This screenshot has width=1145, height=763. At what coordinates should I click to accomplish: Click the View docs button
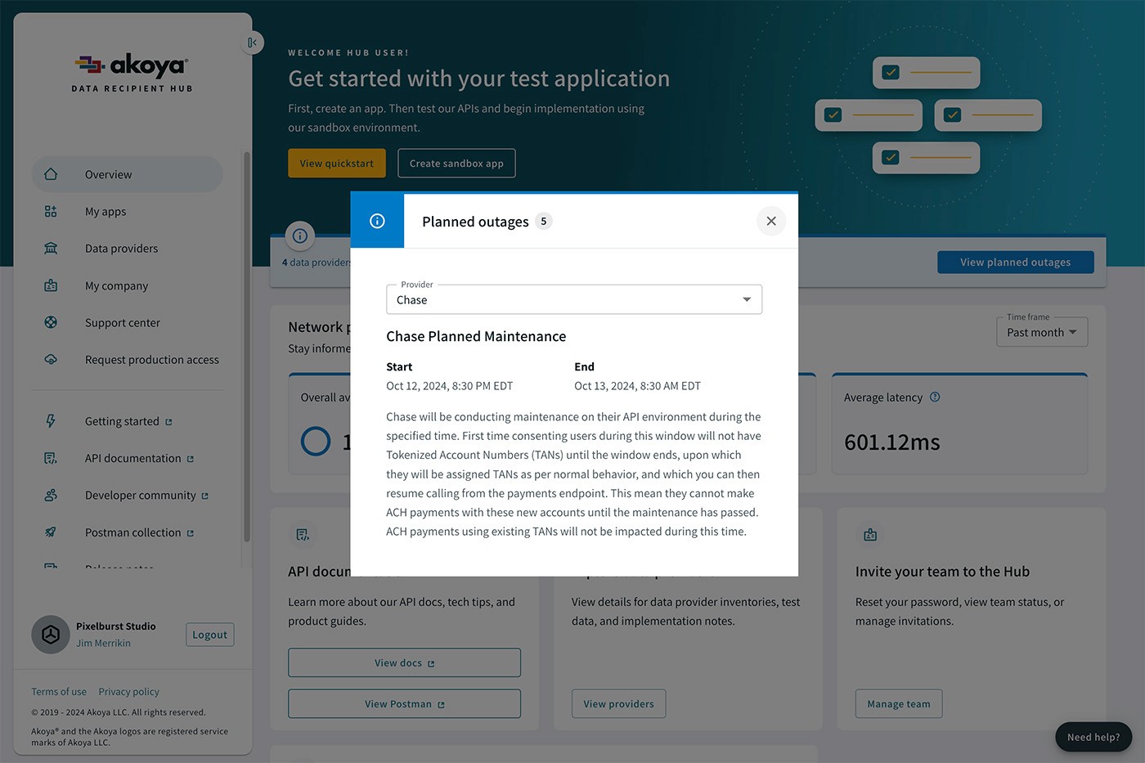pyautogui.click(x=404, y=662)
